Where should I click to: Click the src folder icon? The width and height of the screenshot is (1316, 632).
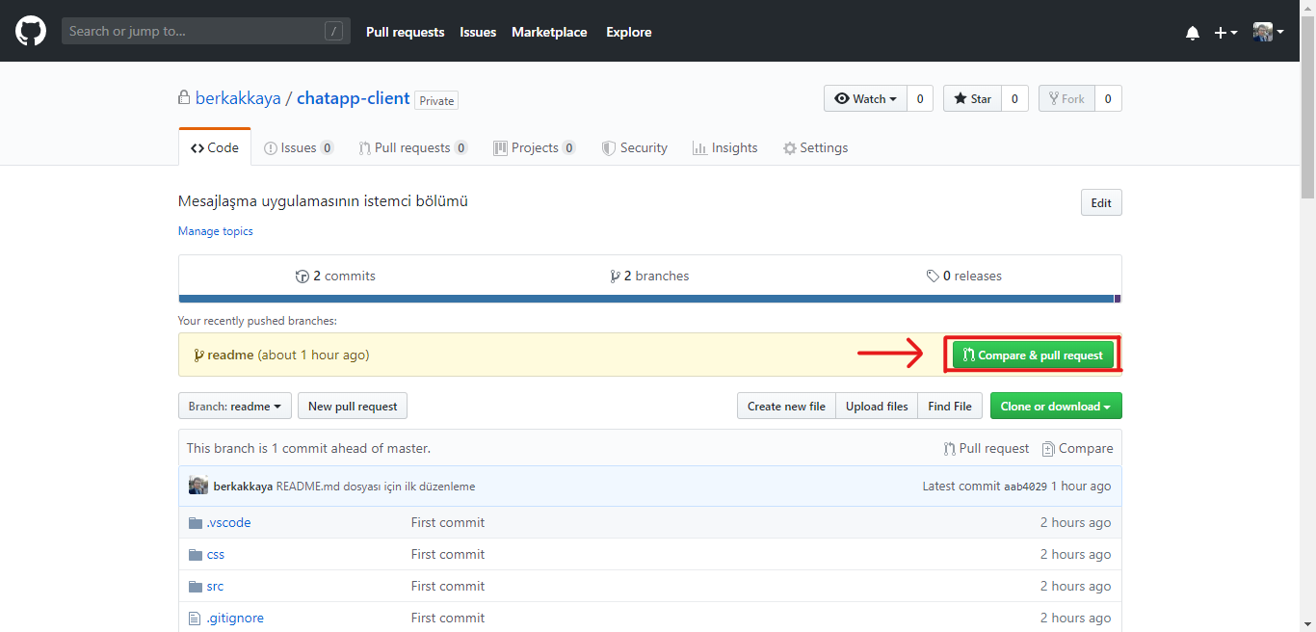pos(196,586)
